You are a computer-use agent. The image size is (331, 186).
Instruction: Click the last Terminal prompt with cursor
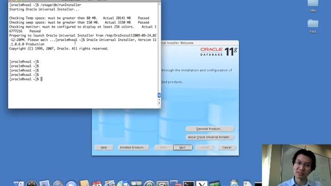point(26,79)
